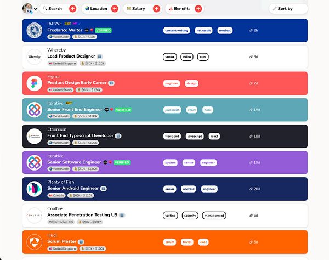The image size is (329, 260).
Task: Select the python tag
Action: (171, 162)
